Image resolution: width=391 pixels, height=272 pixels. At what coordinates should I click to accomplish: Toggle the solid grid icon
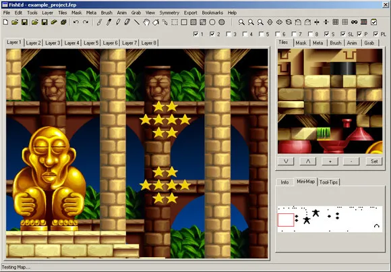336,22
